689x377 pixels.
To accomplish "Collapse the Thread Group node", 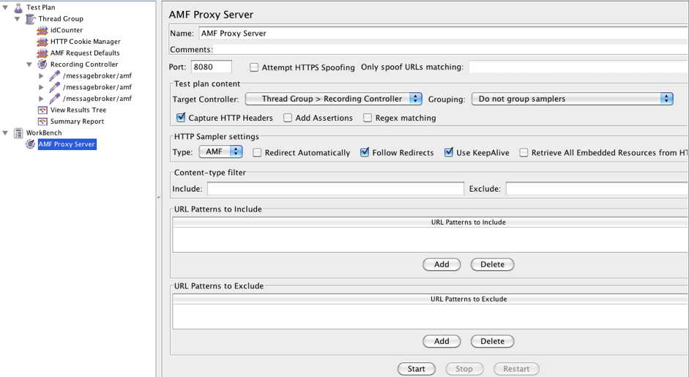I will tap(17, 19).
